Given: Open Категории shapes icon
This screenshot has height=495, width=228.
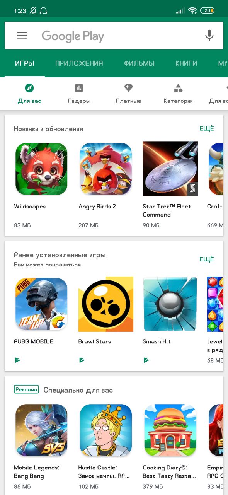Looking at the screenshot, I should [x=178, y=88].
